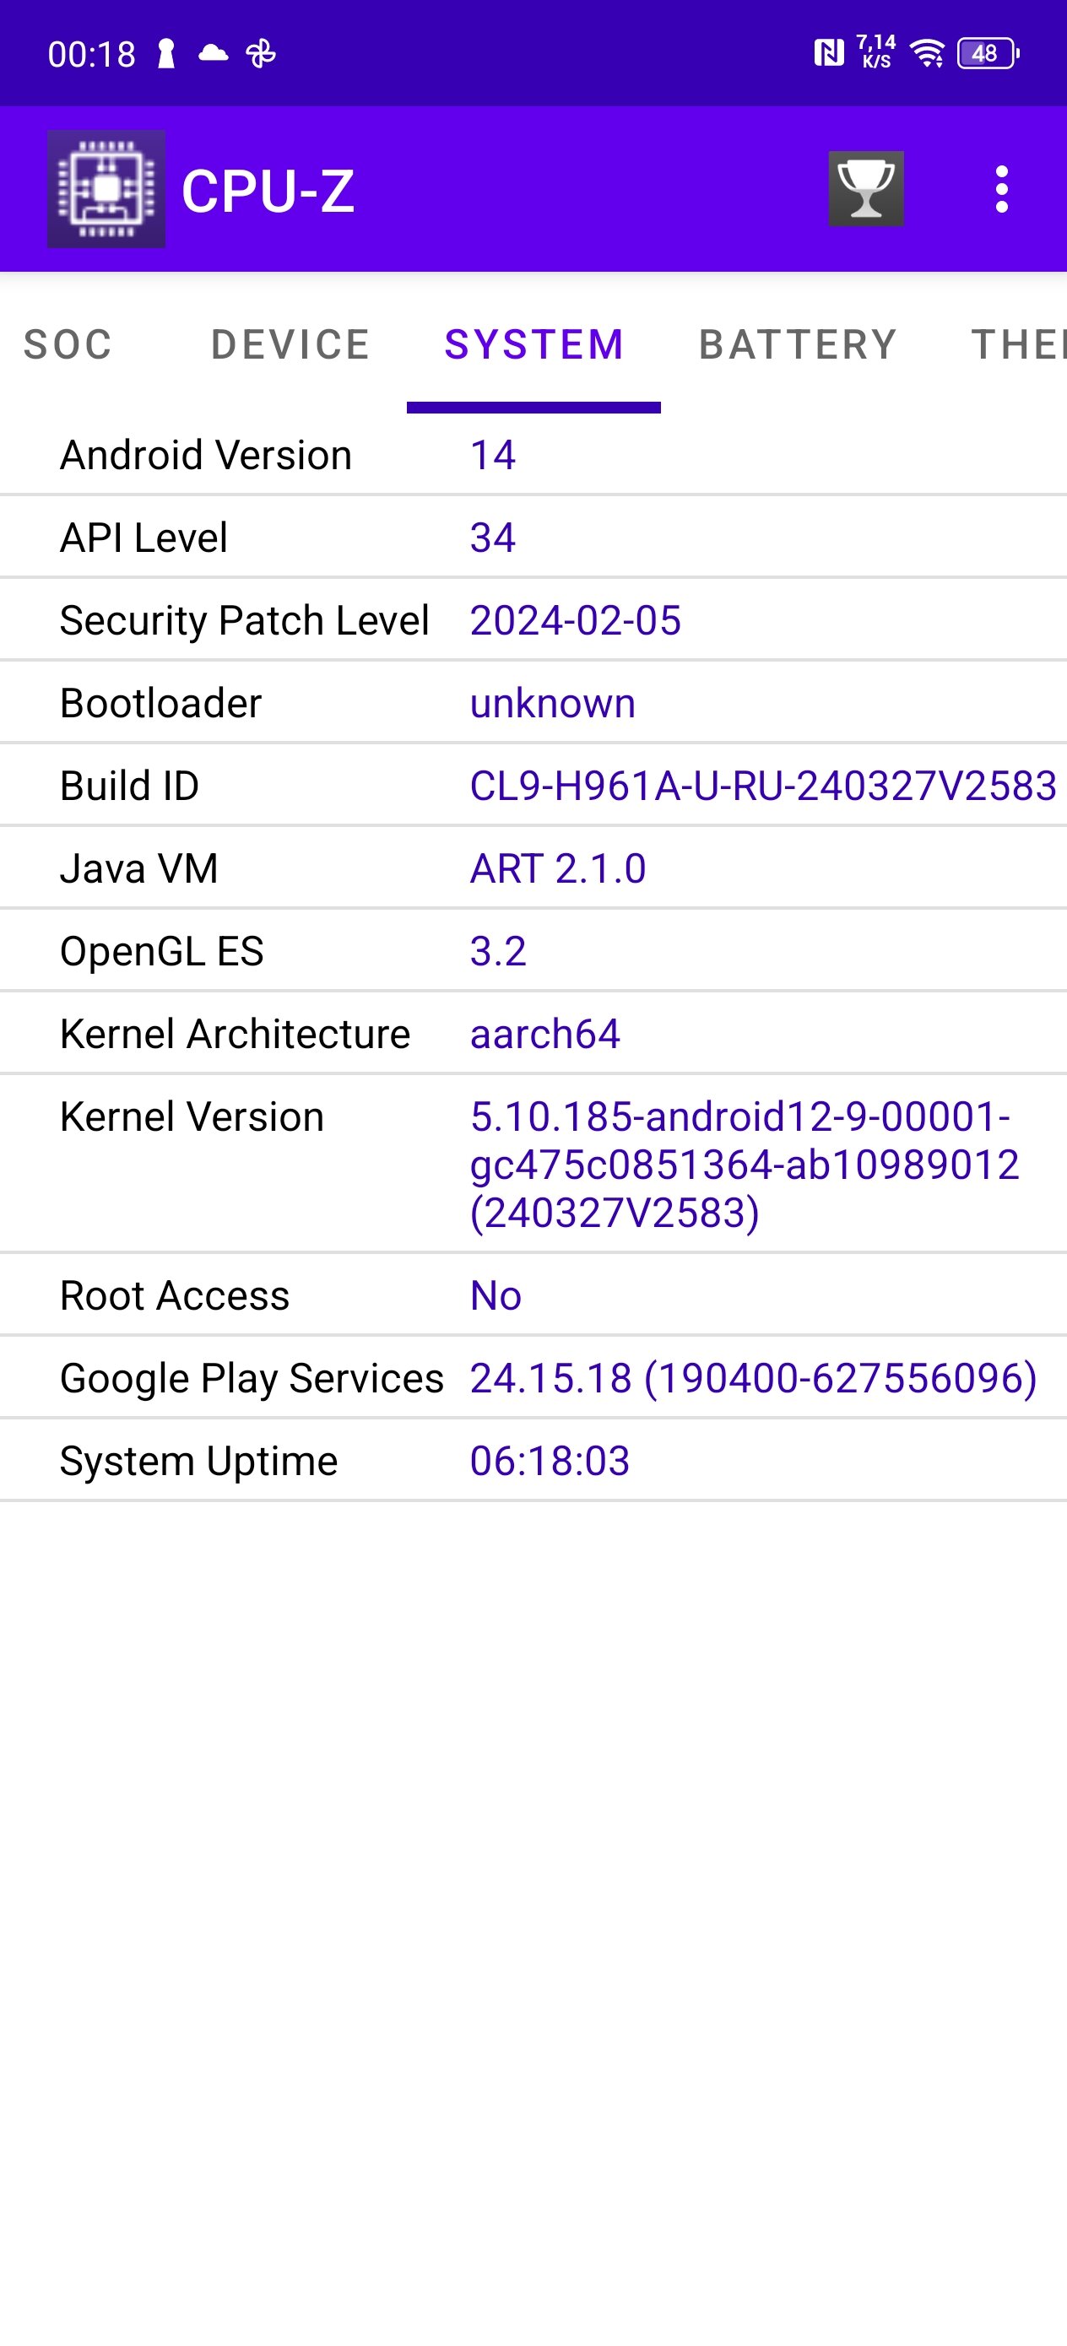Tap the battery level indicator
This screenshot has width=1067, height=2346.
point(987,53)
